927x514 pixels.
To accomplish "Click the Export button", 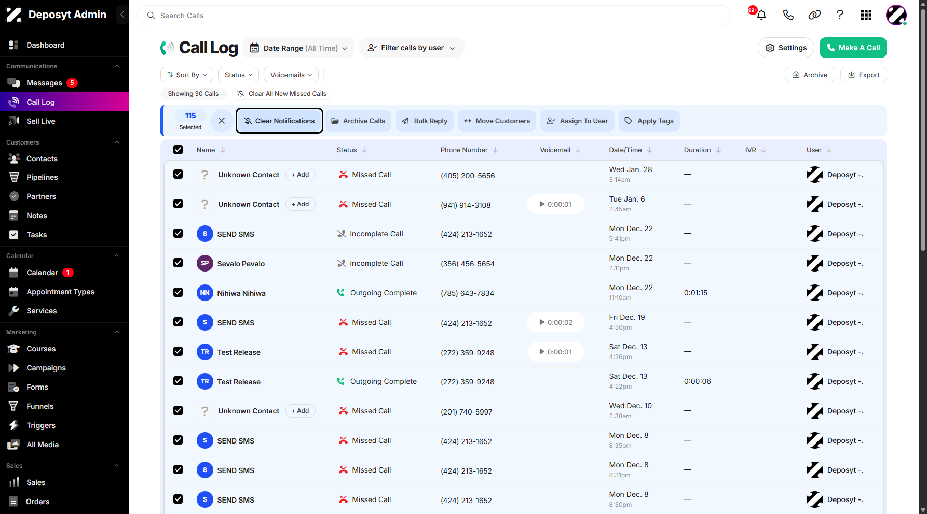I will click(864, 75).
